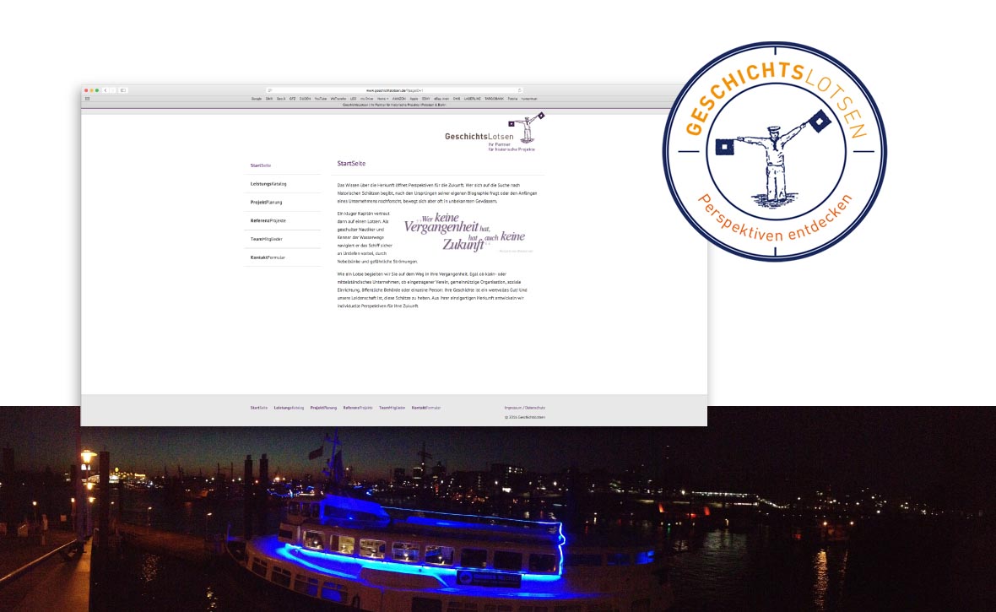The width and height of the screenshot is (996, 612).
Task: Open the Google bookmark
Action: click(x=256, y=99)
